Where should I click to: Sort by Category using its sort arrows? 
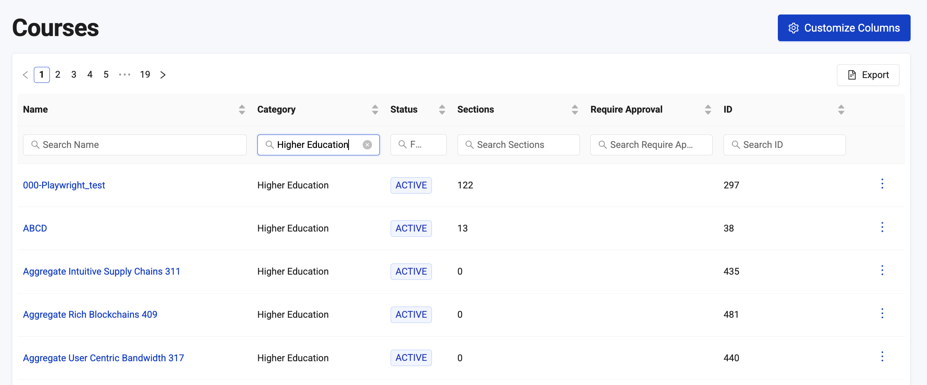click(375, 110)
